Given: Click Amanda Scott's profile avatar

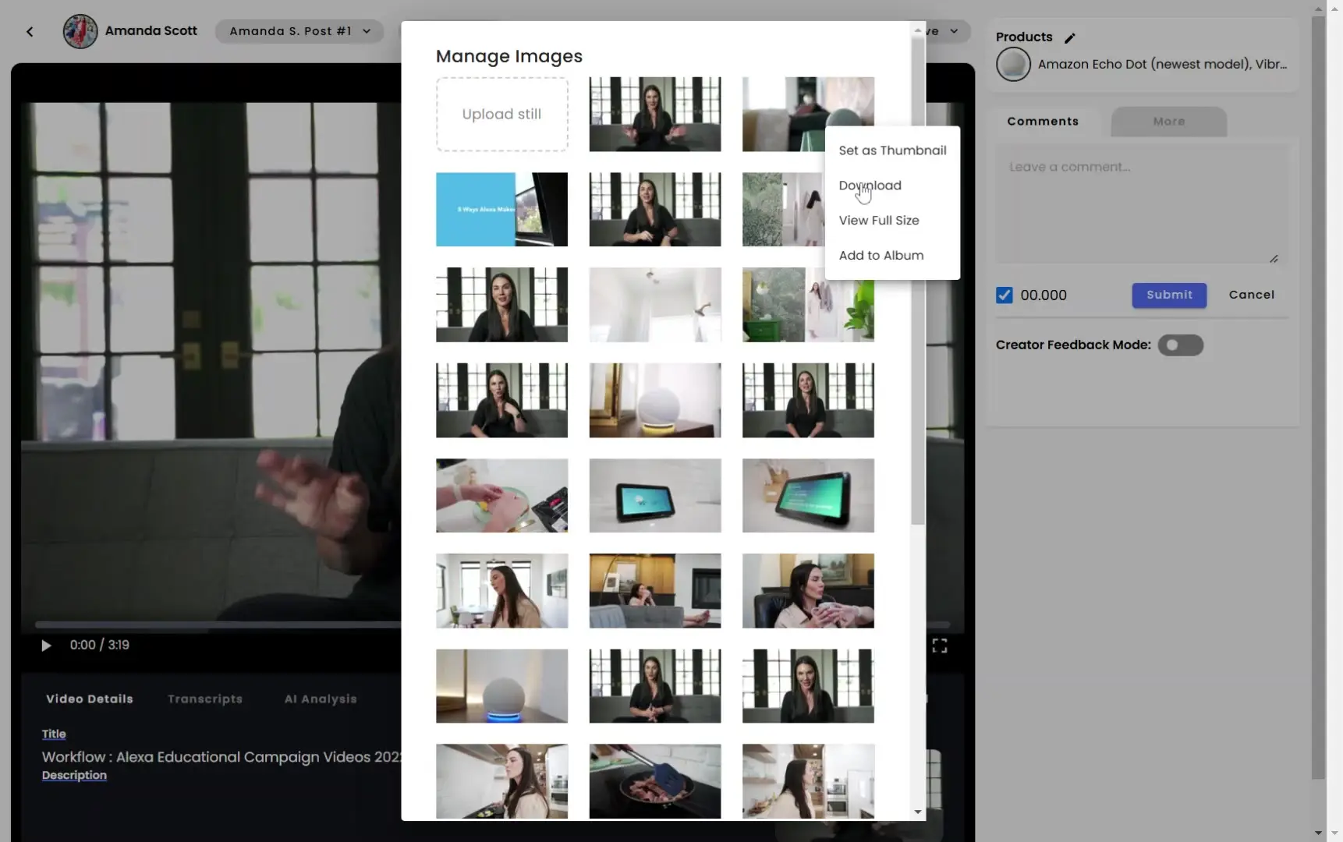Looking at the screenshot, I should (x=79, y=31).
